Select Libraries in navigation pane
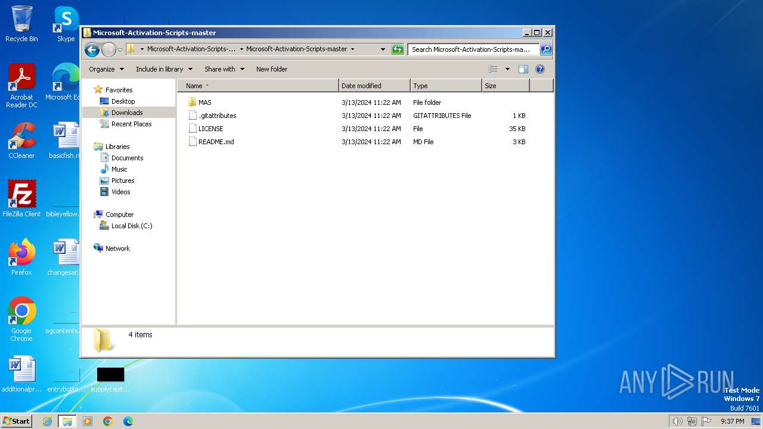The height and width of the screenshot is (429, 763). [x=117, y=147]
